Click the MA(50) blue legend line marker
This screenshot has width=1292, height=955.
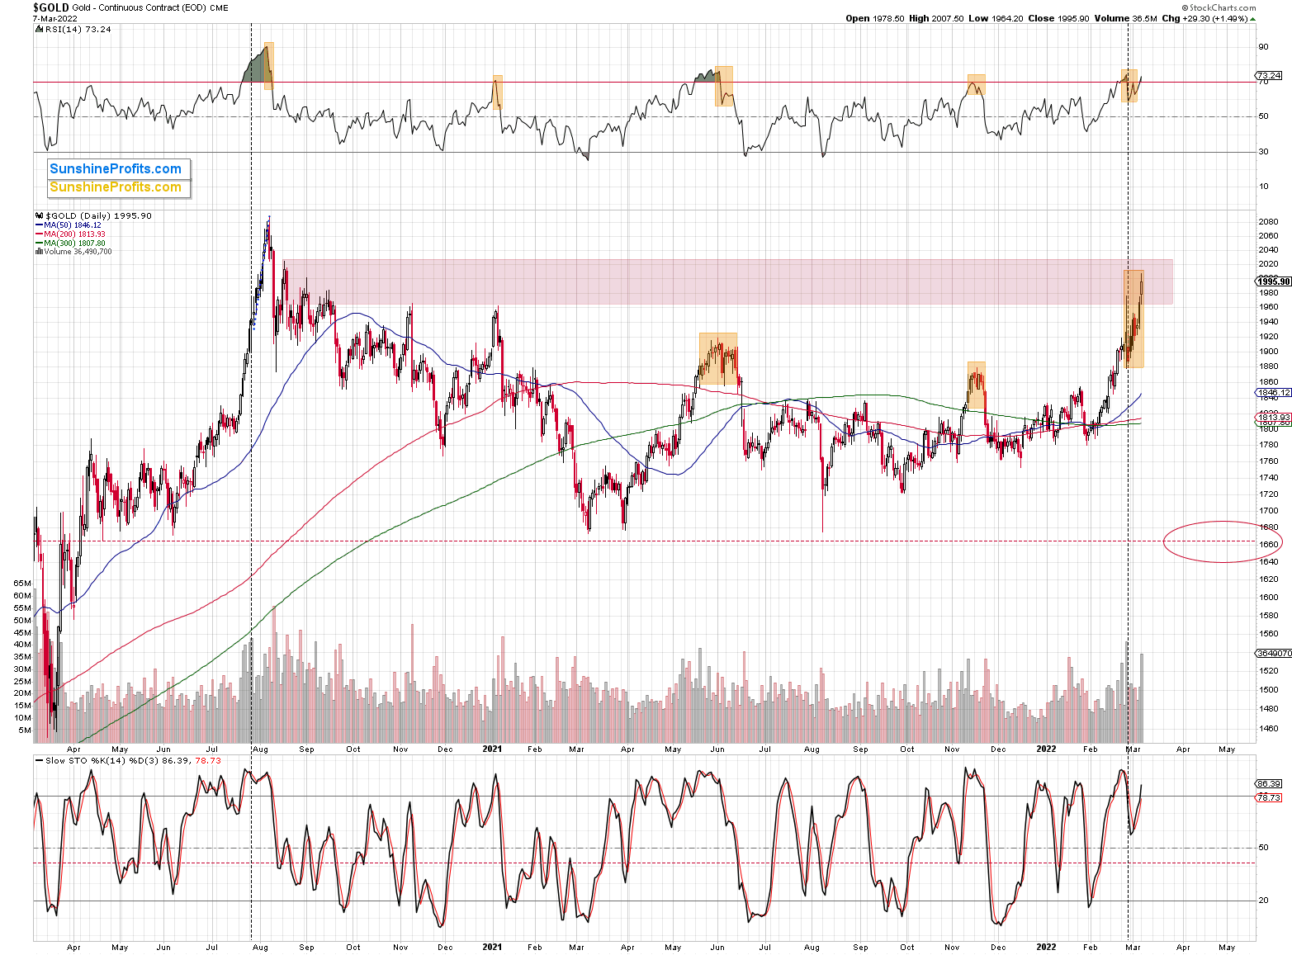tap(39, 225)
